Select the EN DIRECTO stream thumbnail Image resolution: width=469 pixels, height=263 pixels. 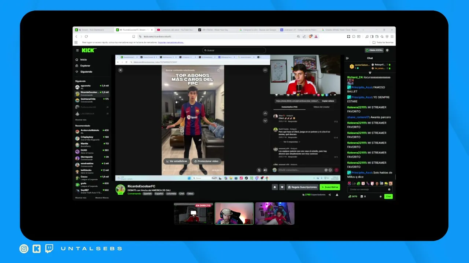(x=193, y=214)
